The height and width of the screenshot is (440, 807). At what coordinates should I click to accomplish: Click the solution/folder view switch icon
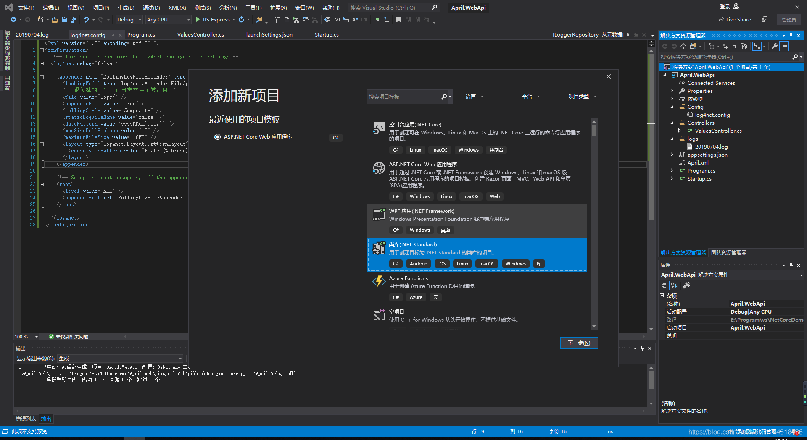pos(693,46)
